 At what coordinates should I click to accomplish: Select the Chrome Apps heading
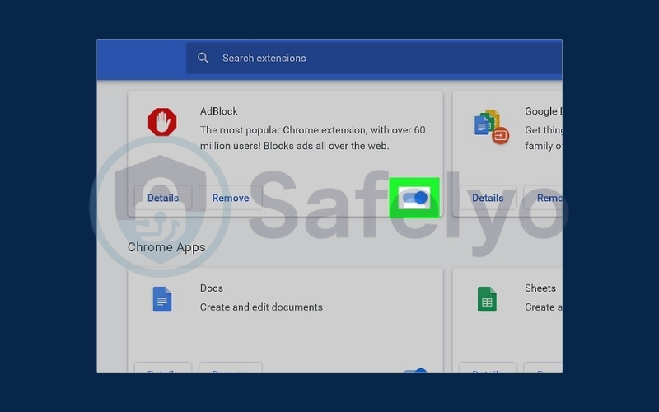point(166,247)
